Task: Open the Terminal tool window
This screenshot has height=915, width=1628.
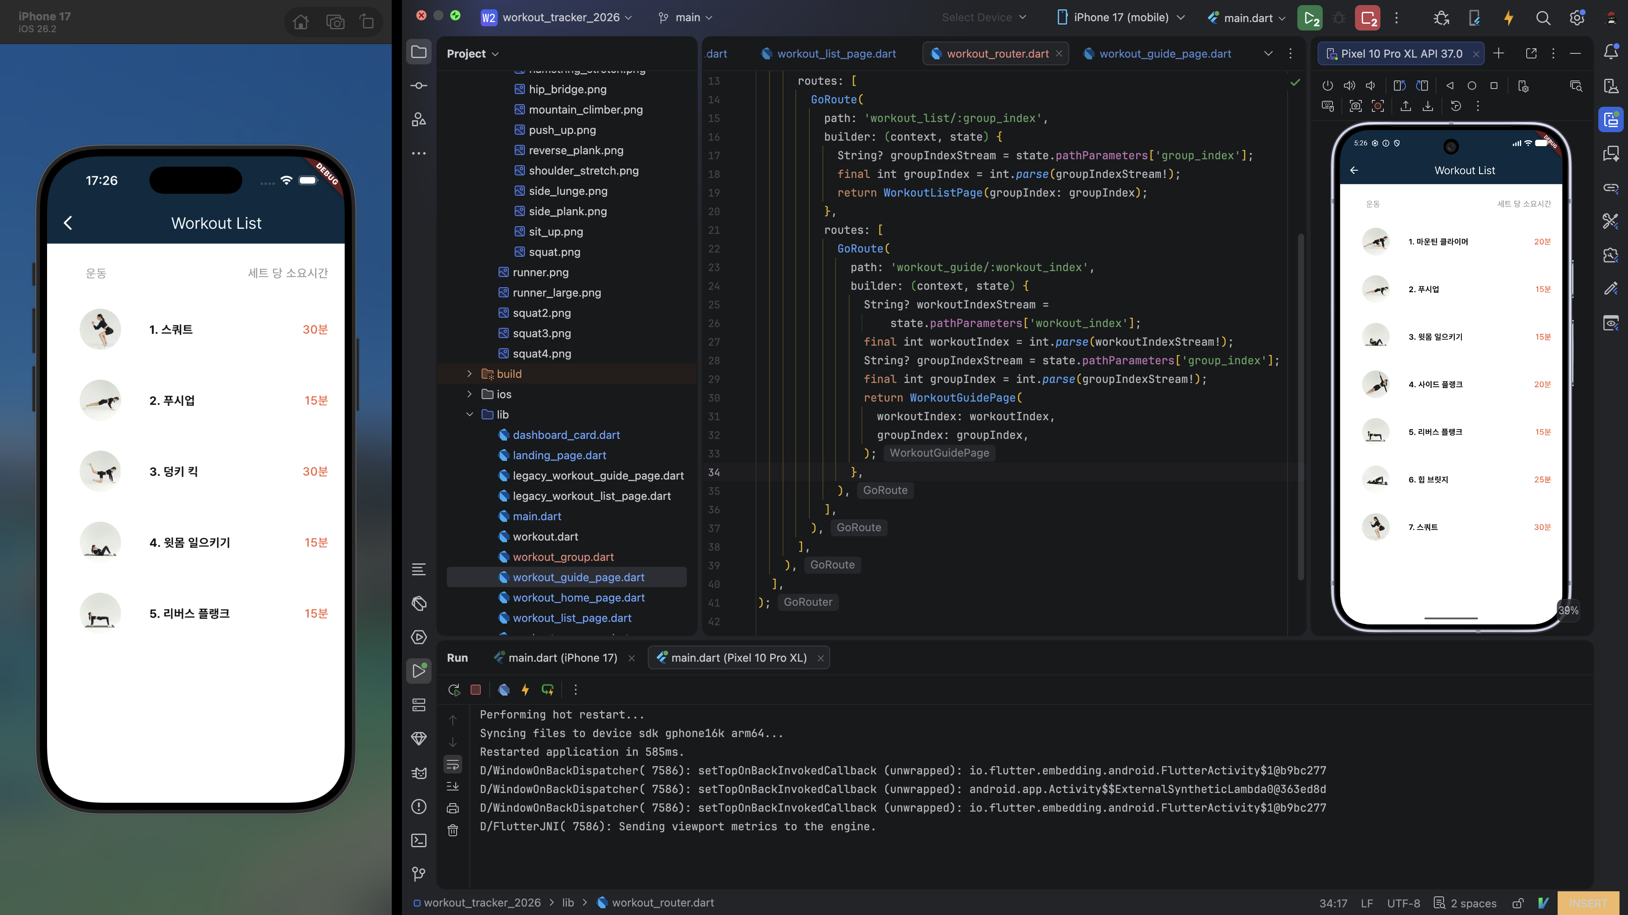Action: [418, 840]
